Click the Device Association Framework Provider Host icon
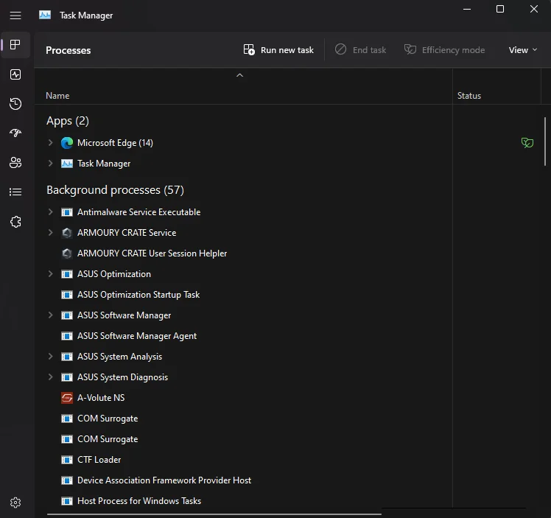Viewport: 551px width, 518px height. (x=67, y=480)
